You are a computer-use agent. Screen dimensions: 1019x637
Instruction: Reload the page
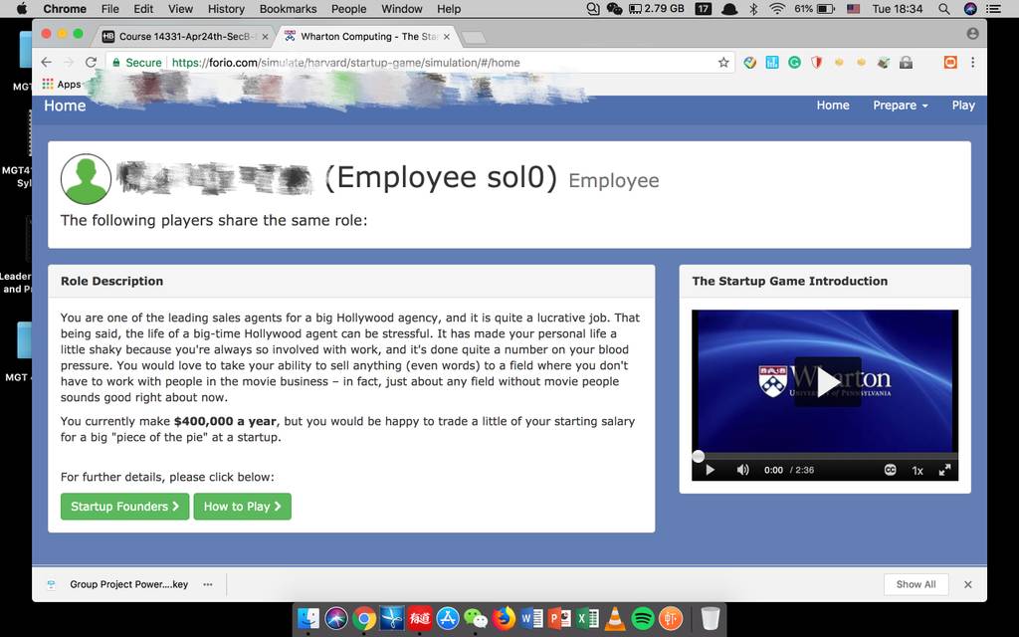(x=91, y=63)
